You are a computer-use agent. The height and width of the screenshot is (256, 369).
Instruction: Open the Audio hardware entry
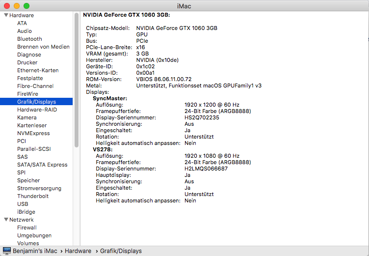click(x=24, y=31)
